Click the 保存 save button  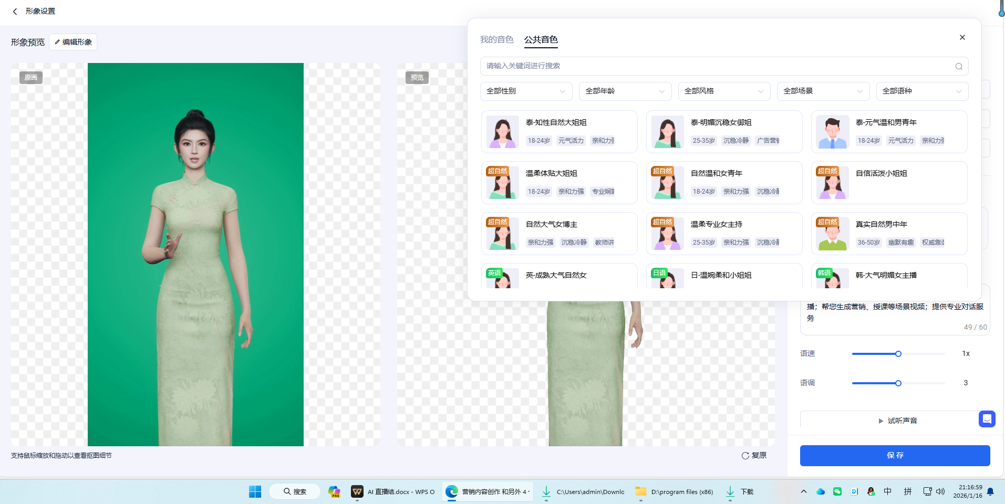894,455
